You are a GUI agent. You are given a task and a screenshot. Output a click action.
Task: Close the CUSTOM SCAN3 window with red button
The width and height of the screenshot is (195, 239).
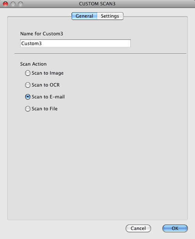(x=5, y=4)
